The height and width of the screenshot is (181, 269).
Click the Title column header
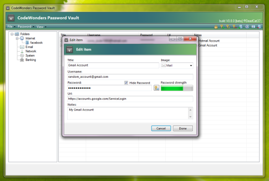point(73,35)
